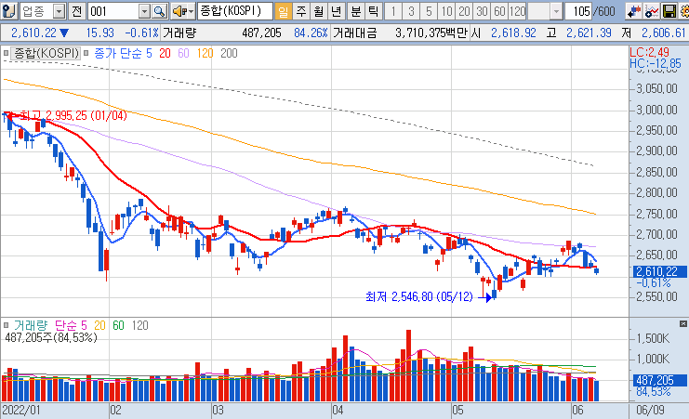The image size is (689, 419).
Task: Select the 5 interval button
Action: click(x=429, y=11)
